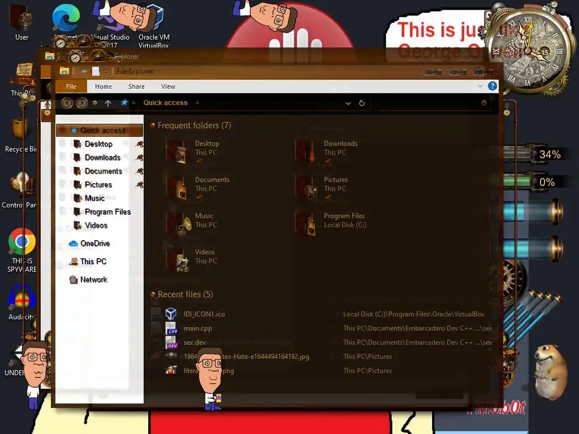Select the Documents folder icon in Frequent folders
This screenshot has width=579, height=434.
pos(176,188)
